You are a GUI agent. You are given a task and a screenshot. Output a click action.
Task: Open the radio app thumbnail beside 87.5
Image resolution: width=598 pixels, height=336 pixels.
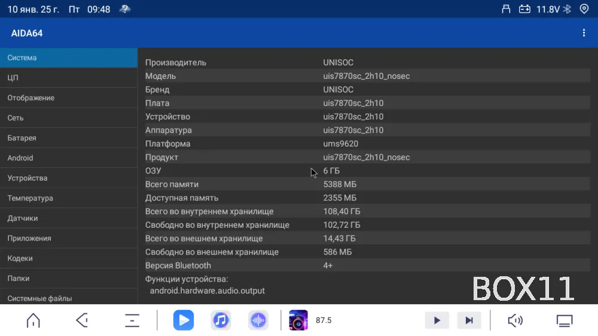click(298, 320)
